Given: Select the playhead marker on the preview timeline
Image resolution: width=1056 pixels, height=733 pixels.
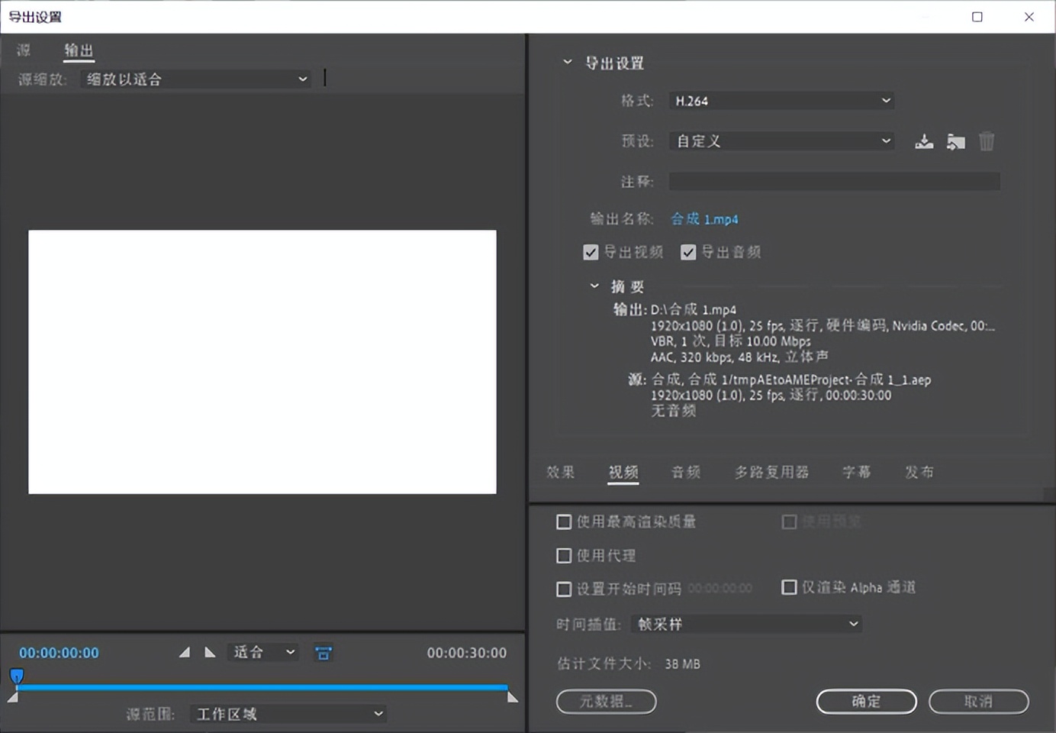Looking at the screenshot, I should click(x=16, y=676).
